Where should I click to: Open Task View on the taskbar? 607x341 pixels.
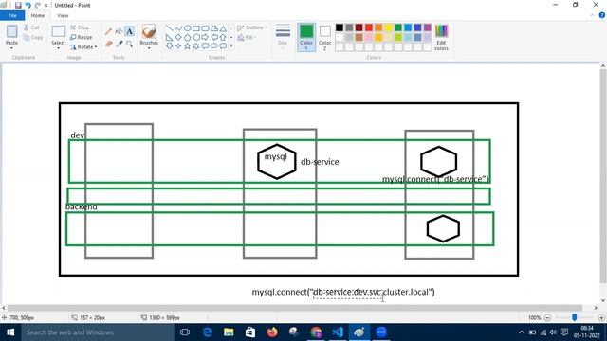click(x=185, y=332)
